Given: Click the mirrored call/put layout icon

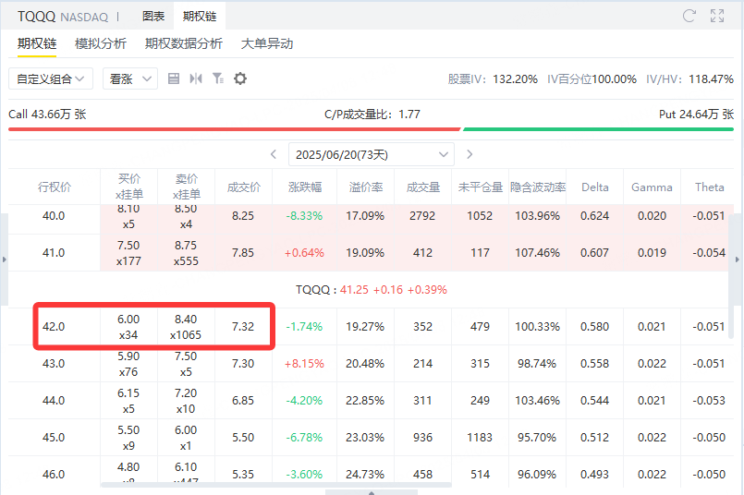Looking at the screenshot, I should 196,78.
